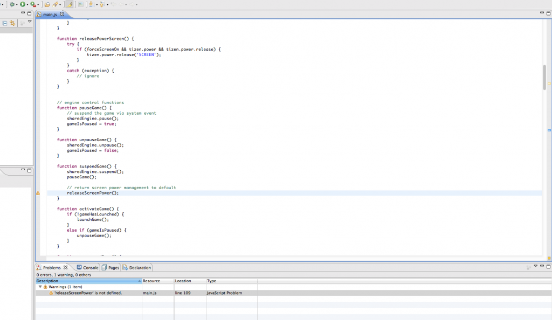
Task: Sort problems by the Resource column header
Action: [151, 281]
